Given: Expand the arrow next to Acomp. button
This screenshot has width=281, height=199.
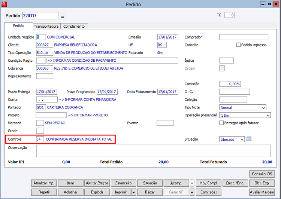Looking at the screenshot, I should [x=192, y=183].
